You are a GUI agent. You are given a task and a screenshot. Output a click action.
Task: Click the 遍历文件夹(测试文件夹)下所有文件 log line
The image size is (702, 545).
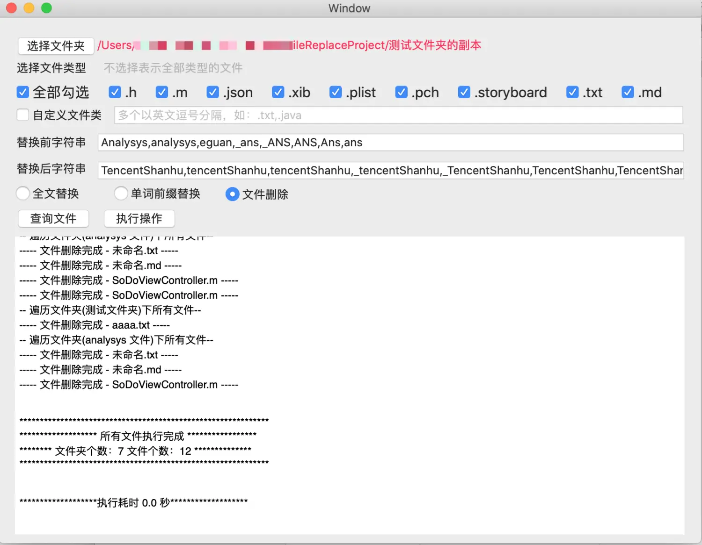click(x=110, y=310)
